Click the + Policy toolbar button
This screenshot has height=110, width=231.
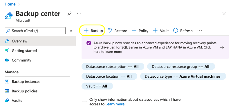tap(140, 31)
